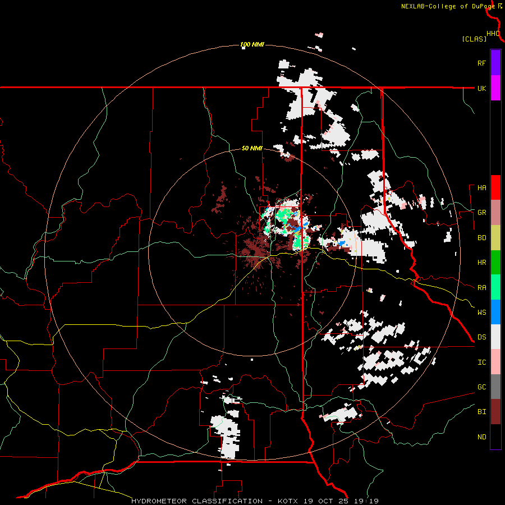Click the RA legend label

[481, 288]
